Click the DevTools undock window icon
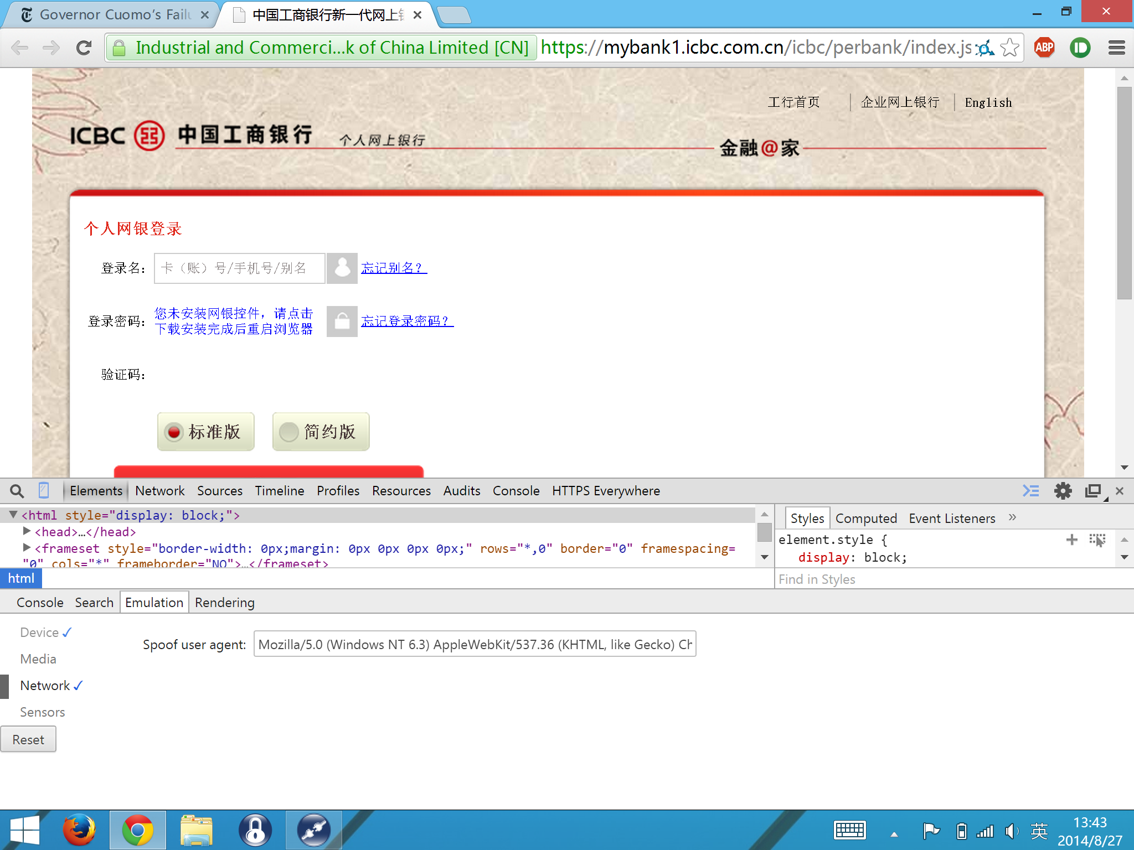Image resolution: width=1134 pixels, height=850 pixels. click(x=1092, y=491)
